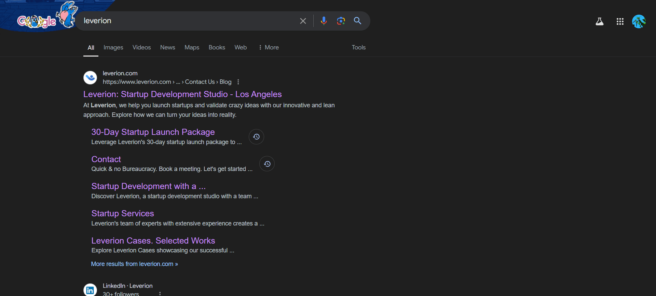Click the leverion.com site name text
Image resolution: width=656 pixels, height=296 pixels.
pyautogui.click(x=120, y=73)
